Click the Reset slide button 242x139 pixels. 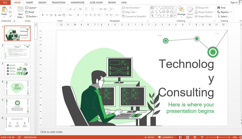(x=30, y=12)
